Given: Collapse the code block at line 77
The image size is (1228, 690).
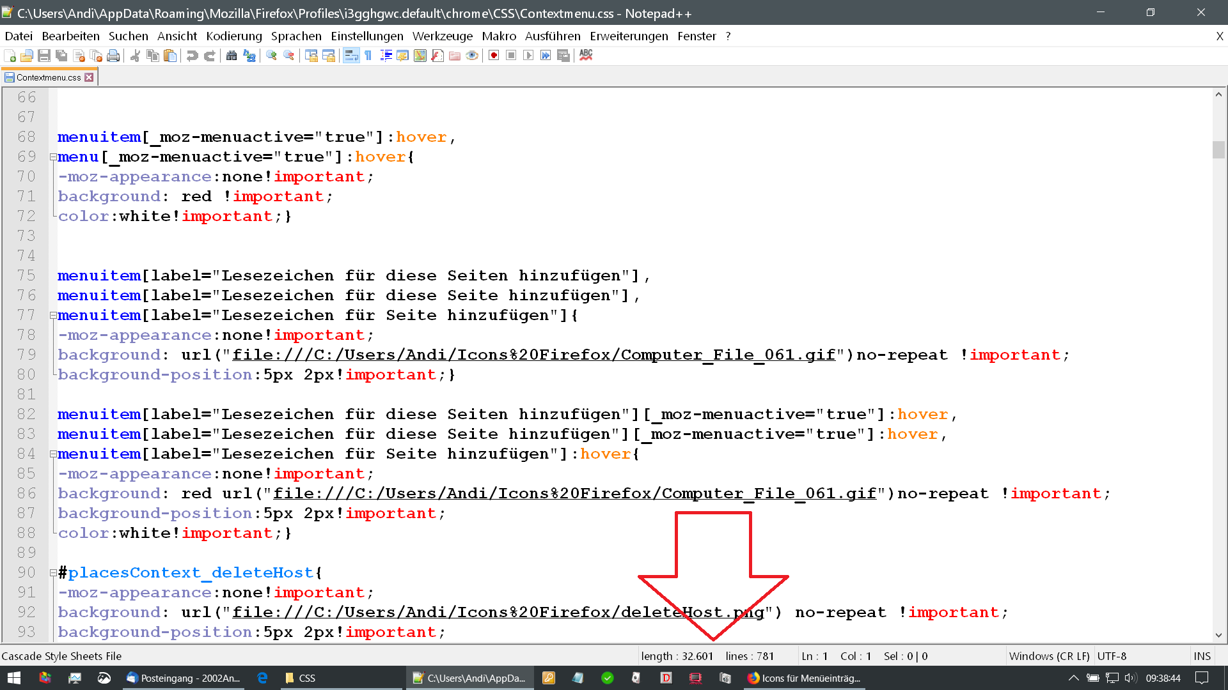Looking at the screenshot, I should [x=53, y=315].
